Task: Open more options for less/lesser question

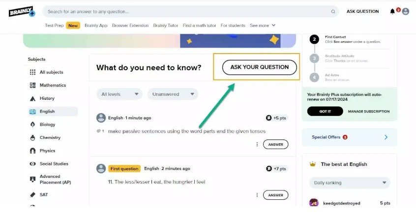Action: tap(257, 195)
